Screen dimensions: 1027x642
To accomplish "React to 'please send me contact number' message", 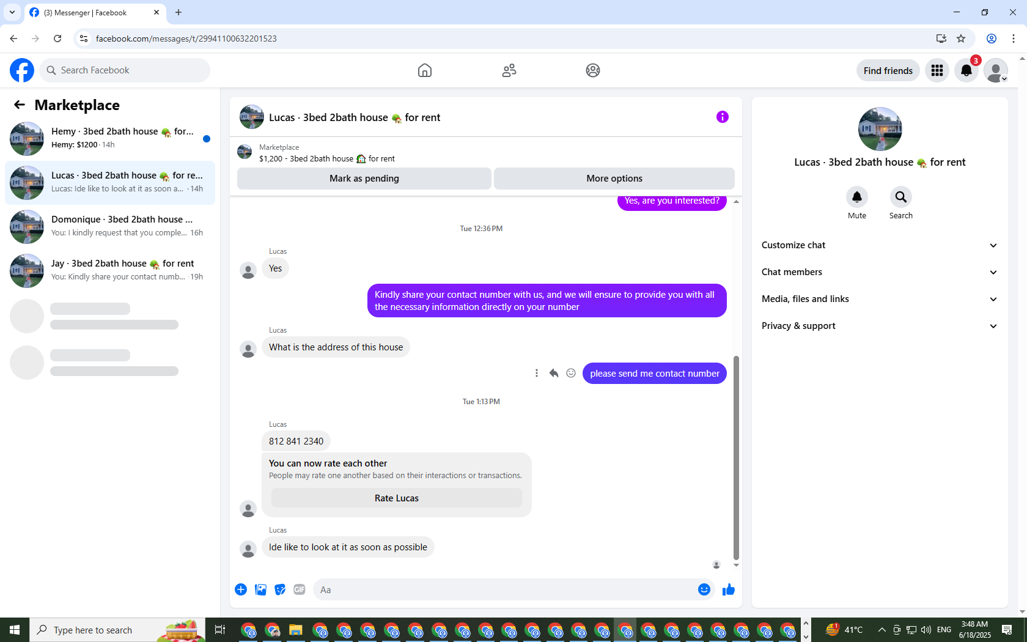I will coord(571,373).
